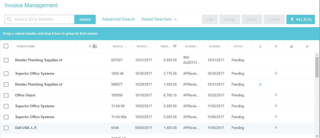The image size is (320, 138).
Task: Click the warning triangle column header icon
Action: 291,47
